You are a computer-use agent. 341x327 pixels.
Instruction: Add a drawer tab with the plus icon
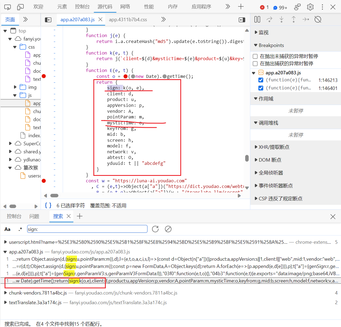(x=80, y=216)
